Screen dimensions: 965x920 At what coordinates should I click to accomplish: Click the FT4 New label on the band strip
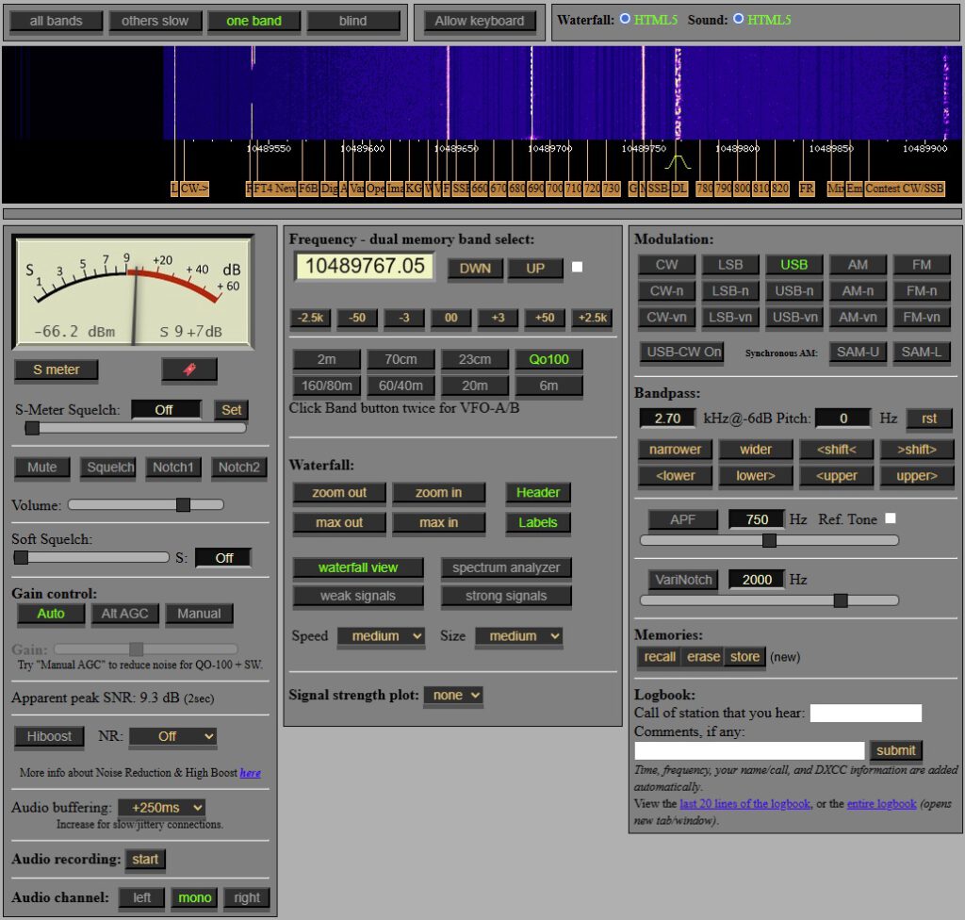(273, 189)
